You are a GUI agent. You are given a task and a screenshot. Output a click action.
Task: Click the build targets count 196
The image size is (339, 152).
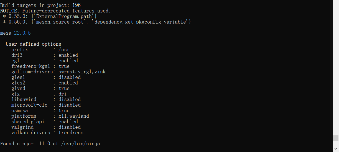pos(76,5)
